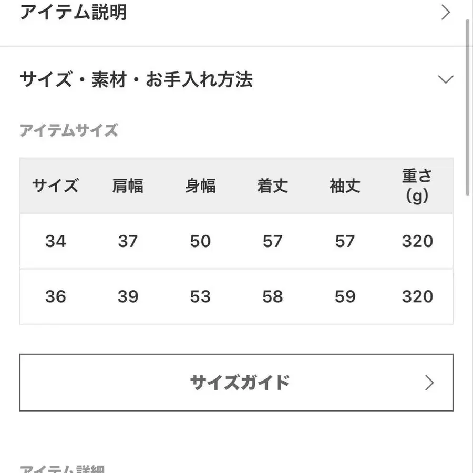Collapse the サイズ・素材・お手入れ方法 section
473x473 pixels.
[446, 79]
